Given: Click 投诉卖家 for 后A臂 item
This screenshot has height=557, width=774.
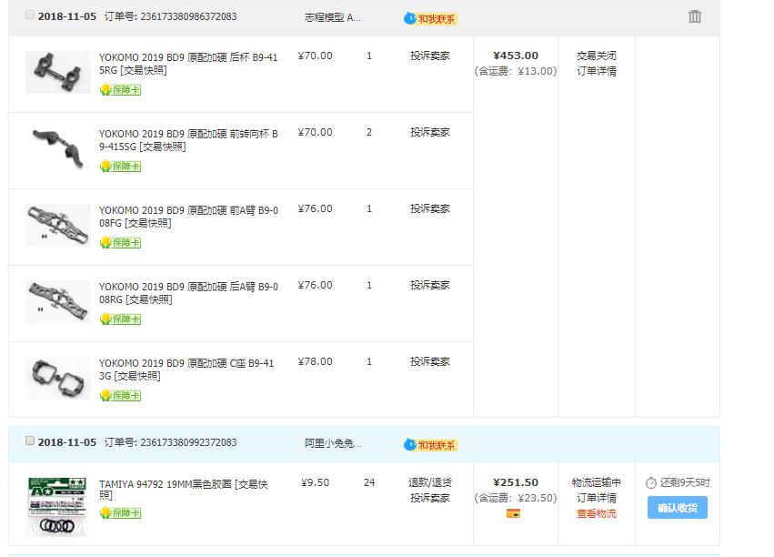Looking at the screenshot, I should [430, 286].
